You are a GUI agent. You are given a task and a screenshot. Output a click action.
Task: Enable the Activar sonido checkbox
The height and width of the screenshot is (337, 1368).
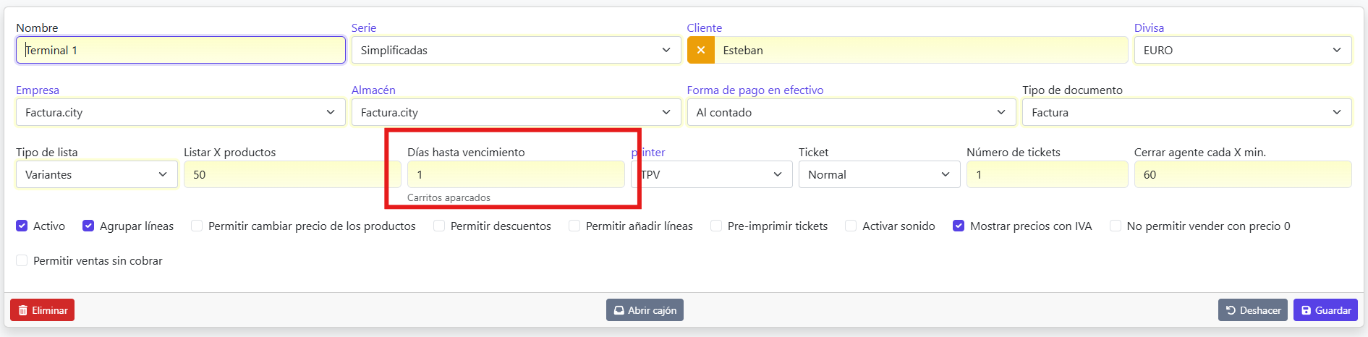[x=851, y=226]
